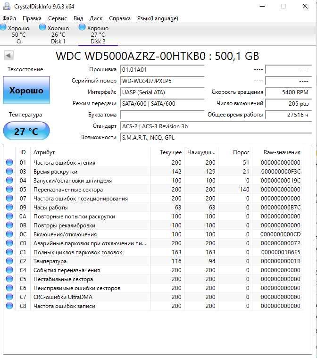This screenshot has width=317, height=358.
Task: Select the Повторные попытки раскрутки attribute name
Action: (74, 216)
